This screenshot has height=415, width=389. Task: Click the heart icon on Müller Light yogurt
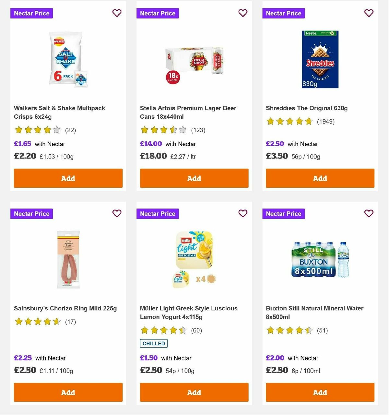click(243, 213)
